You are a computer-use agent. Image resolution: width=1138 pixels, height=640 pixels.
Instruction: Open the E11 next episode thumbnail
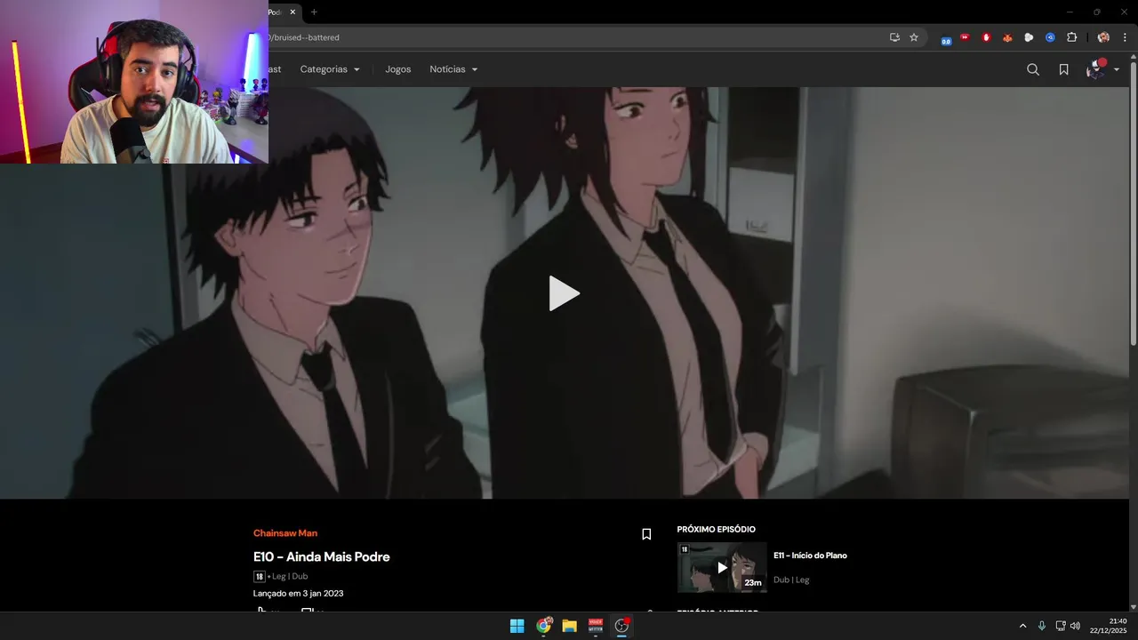point(722,567)
